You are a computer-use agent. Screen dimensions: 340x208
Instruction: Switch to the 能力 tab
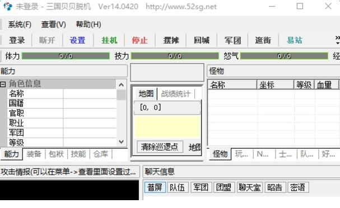tap(12, 154)
